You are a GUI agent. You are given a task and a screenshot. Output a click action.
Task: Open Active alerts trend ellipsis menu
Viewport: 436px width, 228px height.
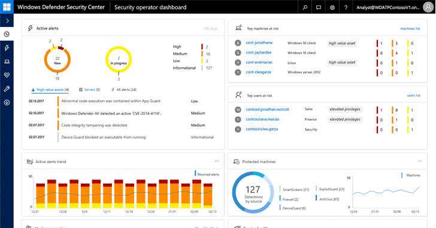pos(217,161)
